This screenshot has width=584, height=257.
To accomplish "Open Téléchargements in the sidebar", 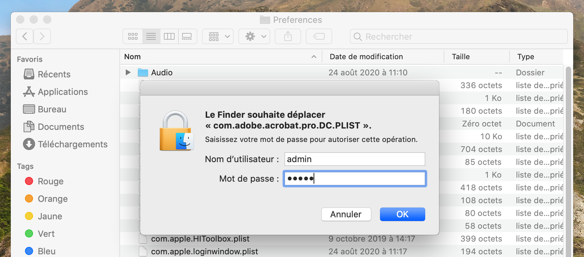I will point(72,144).
